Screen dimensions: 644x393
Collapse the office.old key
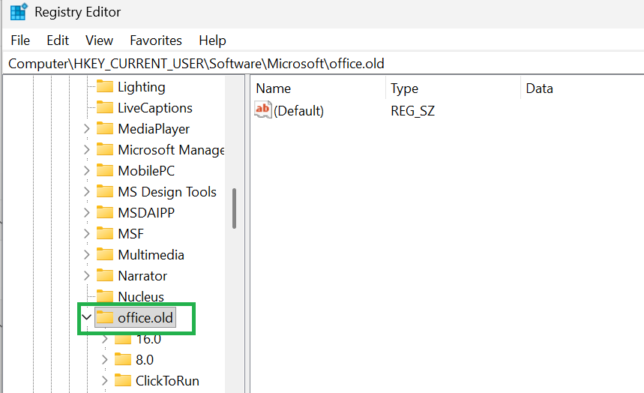tap(86, 317)
